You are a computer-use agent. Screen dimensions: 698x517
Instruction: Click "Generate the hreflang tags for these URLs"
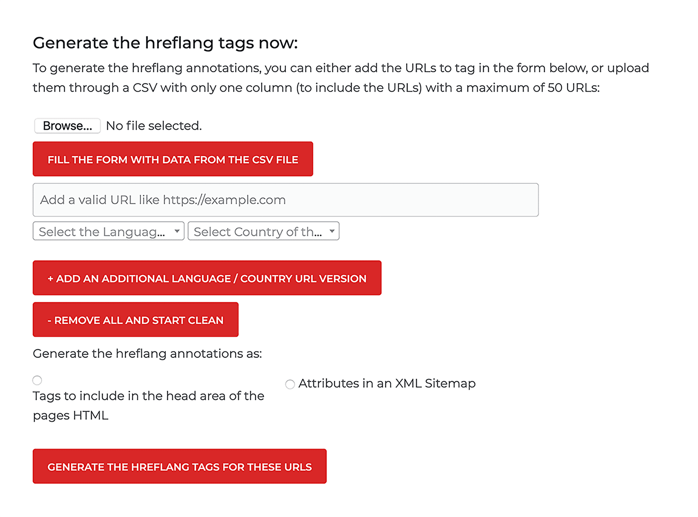(180, 466)
